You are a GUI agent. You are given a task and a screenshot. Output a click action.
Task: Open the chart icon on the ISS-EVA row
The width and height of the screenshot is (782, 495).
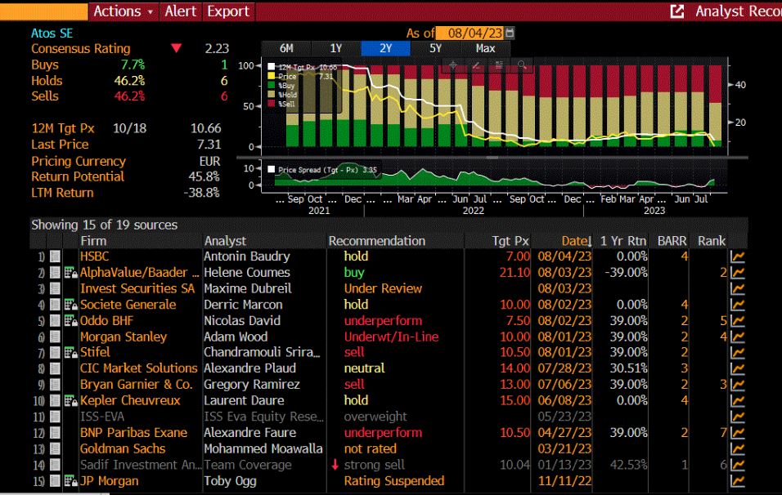[738, 417]
